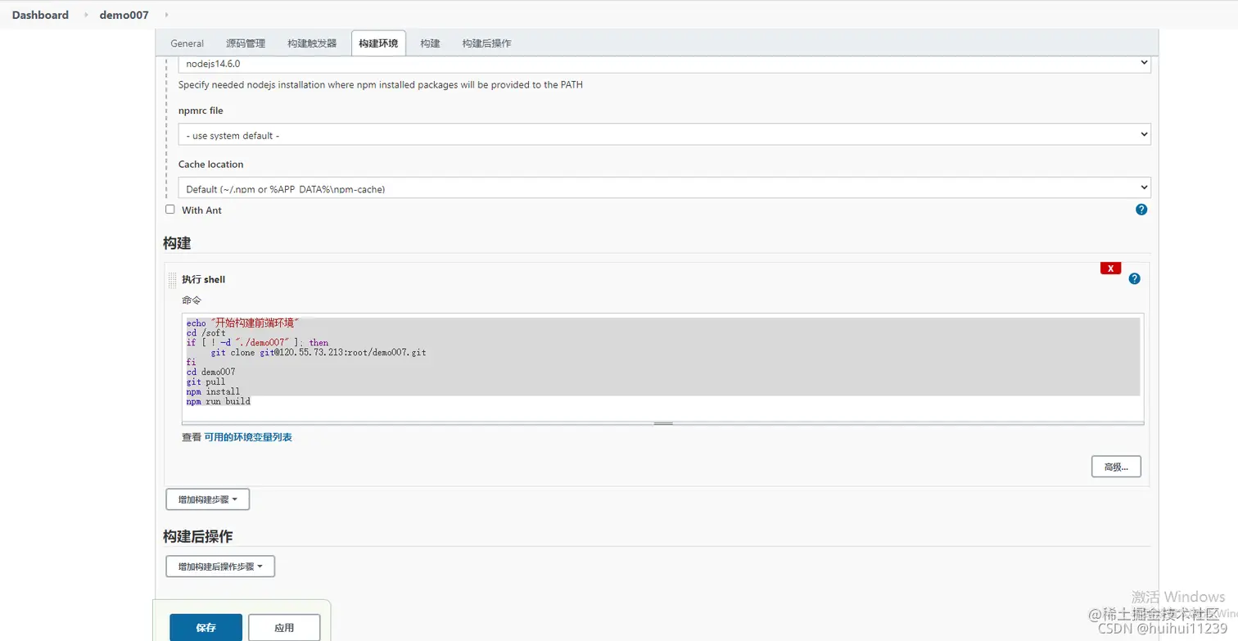Click the 'git pull' line
The width and height of the screenshot is (1238, 641).
pyautogui.click(x=206, y=381)
